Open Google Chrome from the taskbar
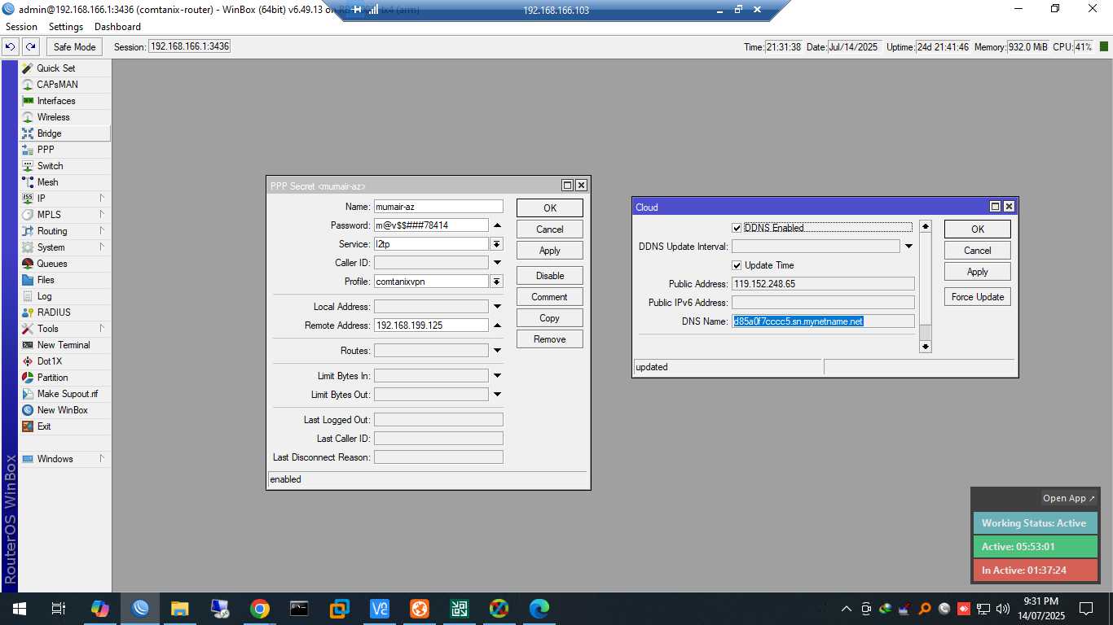 [x=260, y=609]
